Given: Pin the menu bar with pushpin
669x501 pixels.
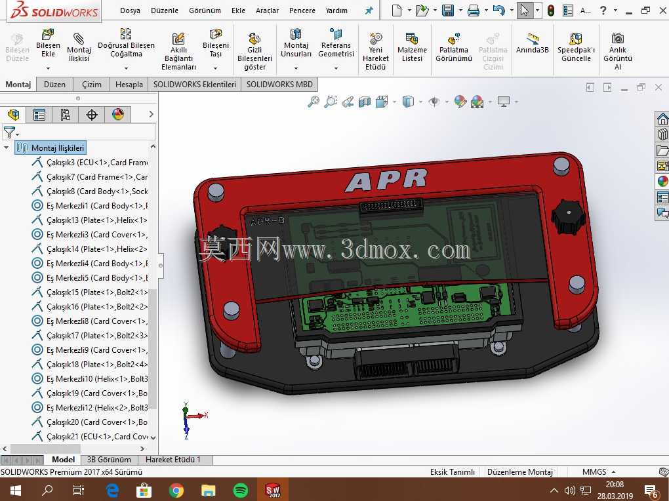Looking at the screenshot, I should point(369,10).
